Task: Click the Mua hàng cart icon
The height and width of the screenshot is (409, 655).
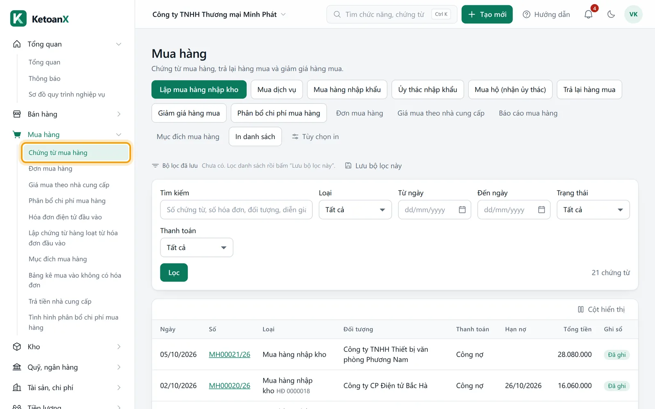Action: click(17, 135)
